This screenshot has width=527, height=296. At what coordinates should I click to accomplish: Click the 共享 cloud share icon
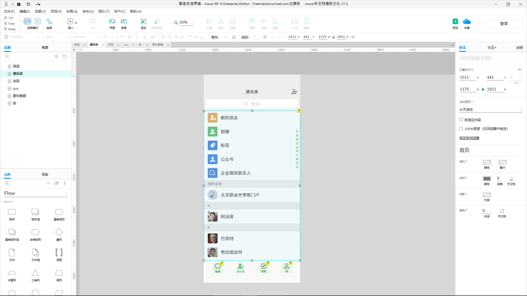[467, 22]
